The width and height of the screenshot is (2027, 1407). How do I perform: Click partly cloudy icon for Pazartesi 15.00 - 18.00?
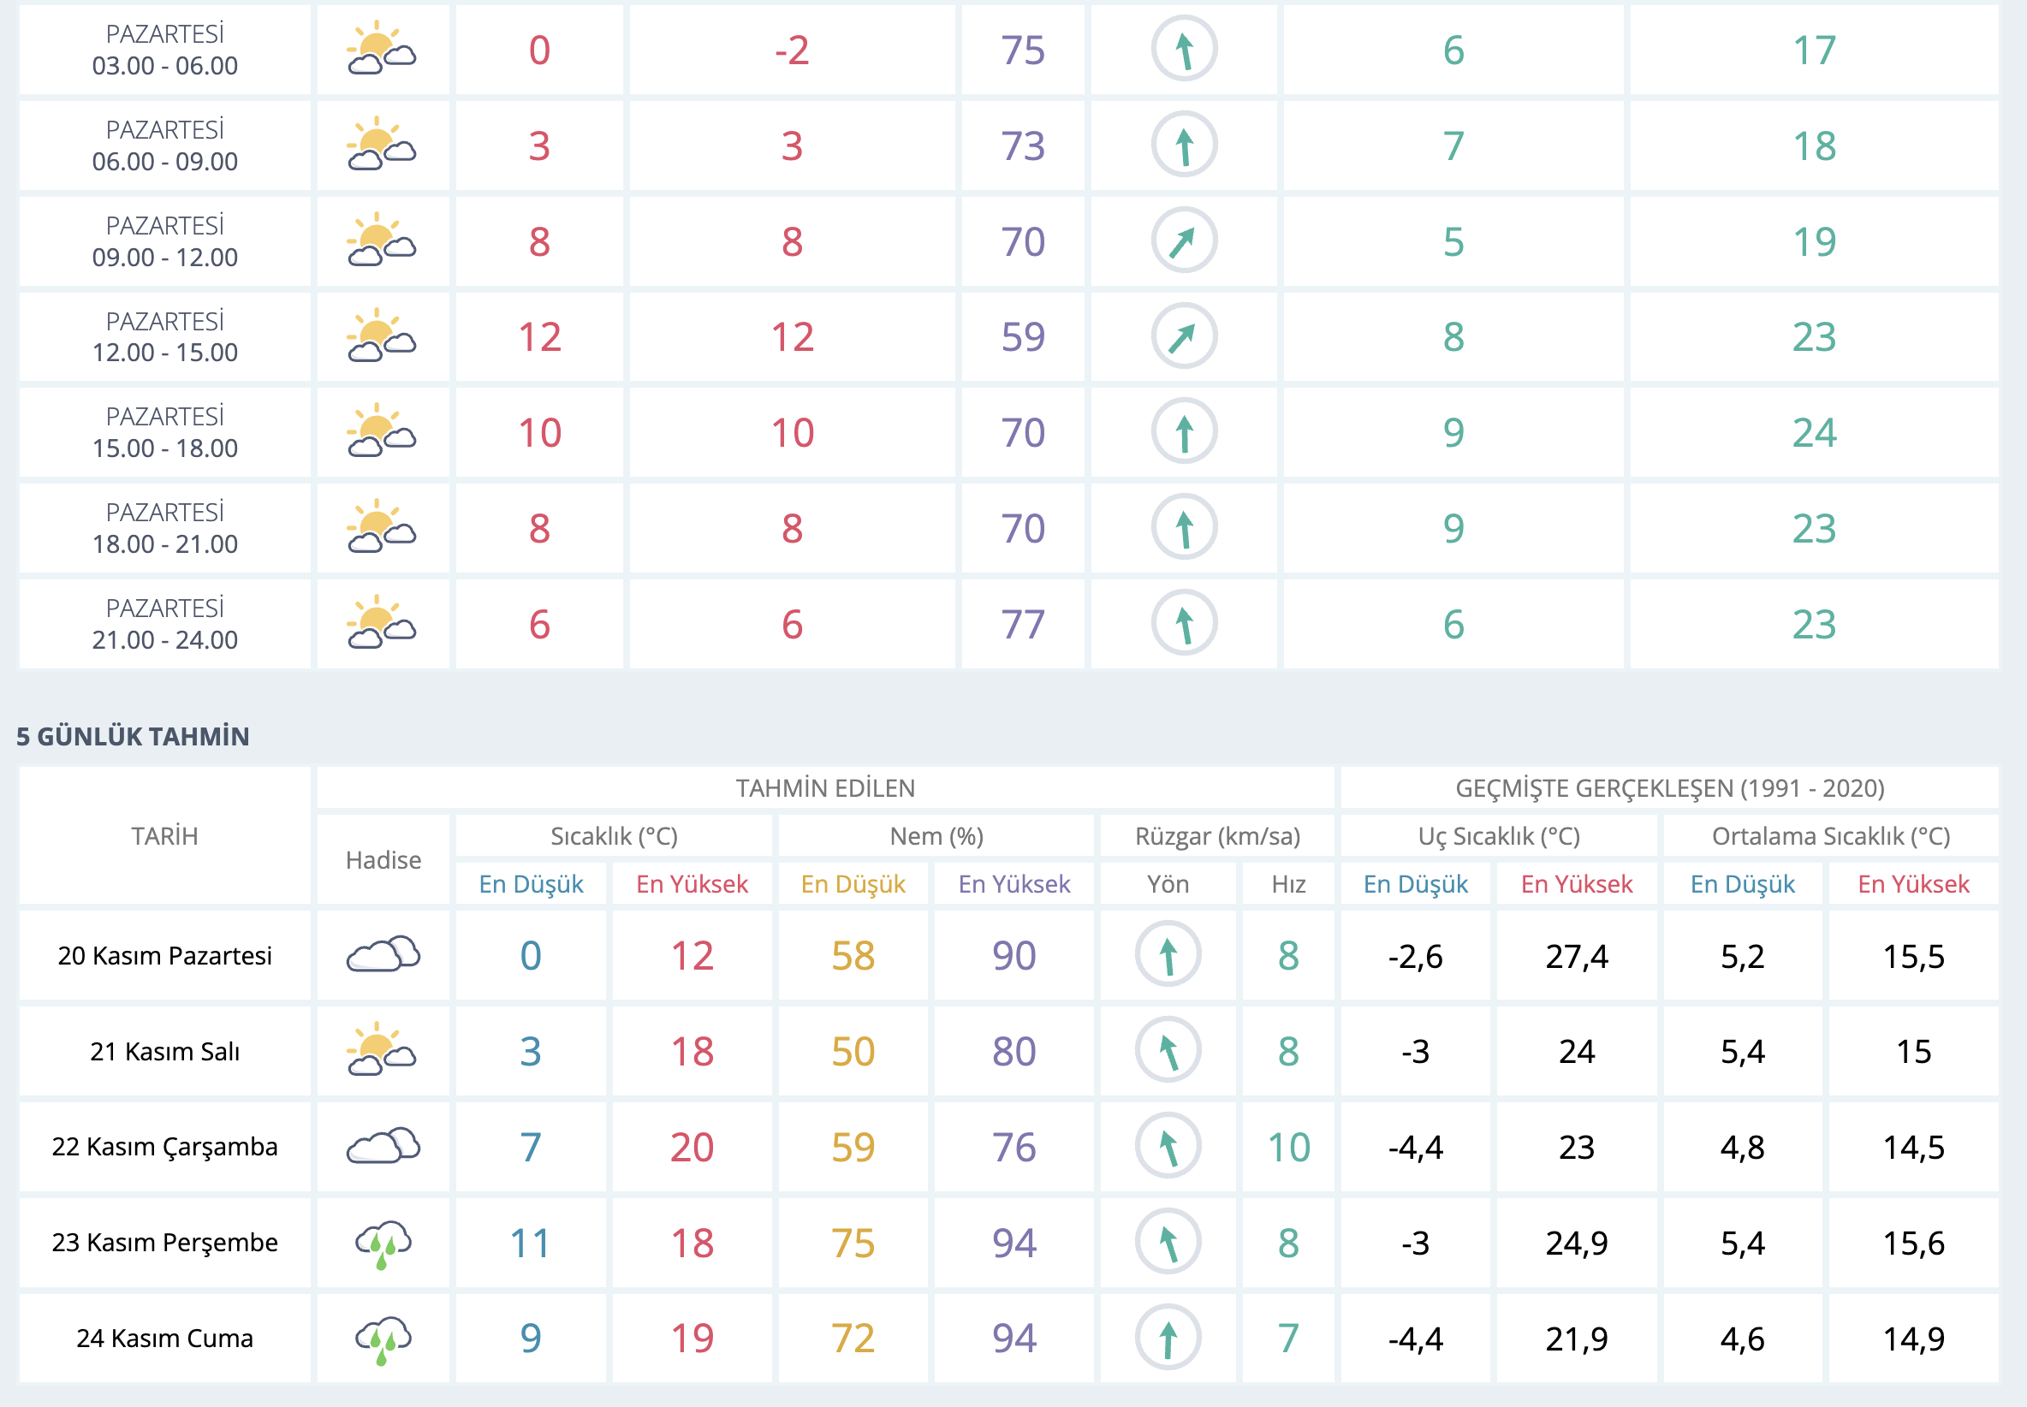tap(382, 432)
